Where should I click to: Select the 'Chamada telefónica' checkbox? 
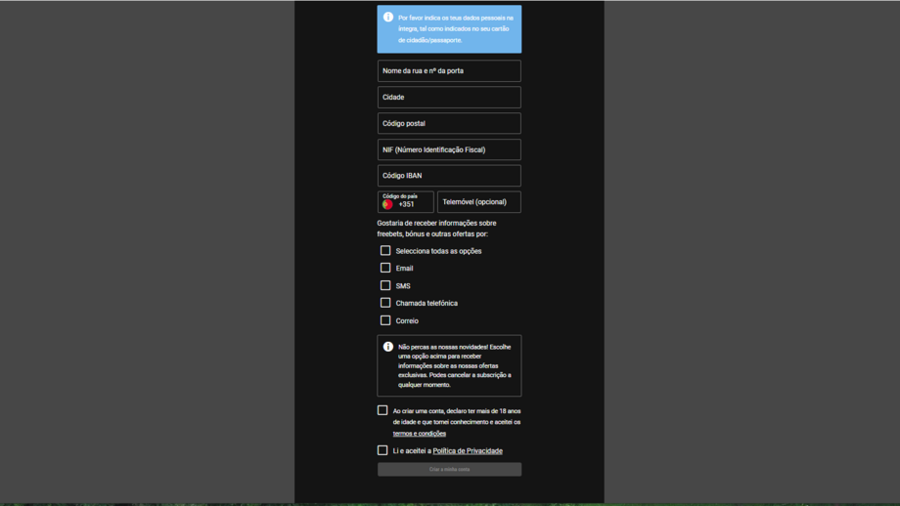coord(385,303)
